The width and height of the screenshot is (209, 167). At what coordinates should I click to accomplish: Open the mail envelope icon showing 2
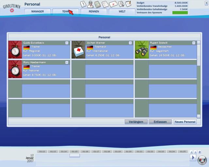(113, 4)
